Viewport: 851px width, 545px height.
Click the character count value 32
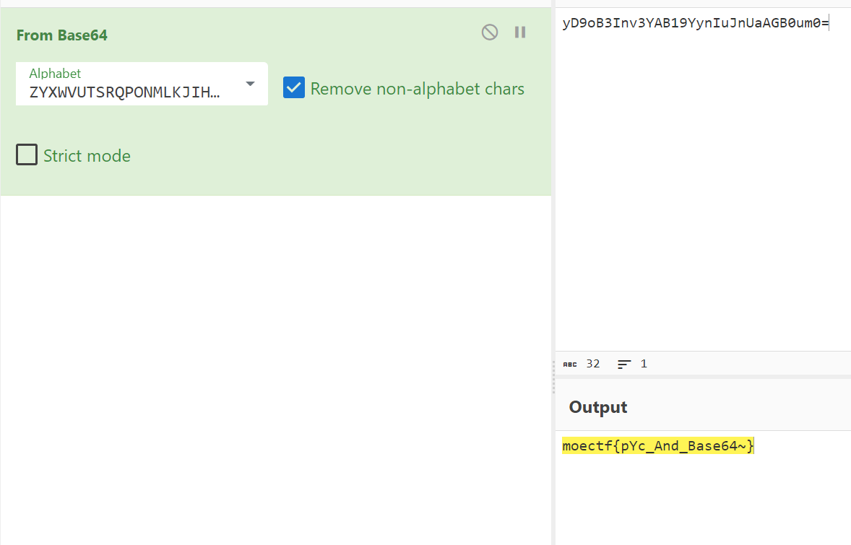tap(593, 364)
